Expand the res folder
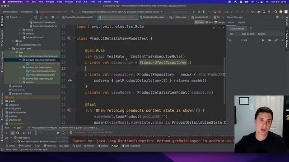This screenshot has width=289, height=162. (x=13, y=41)
